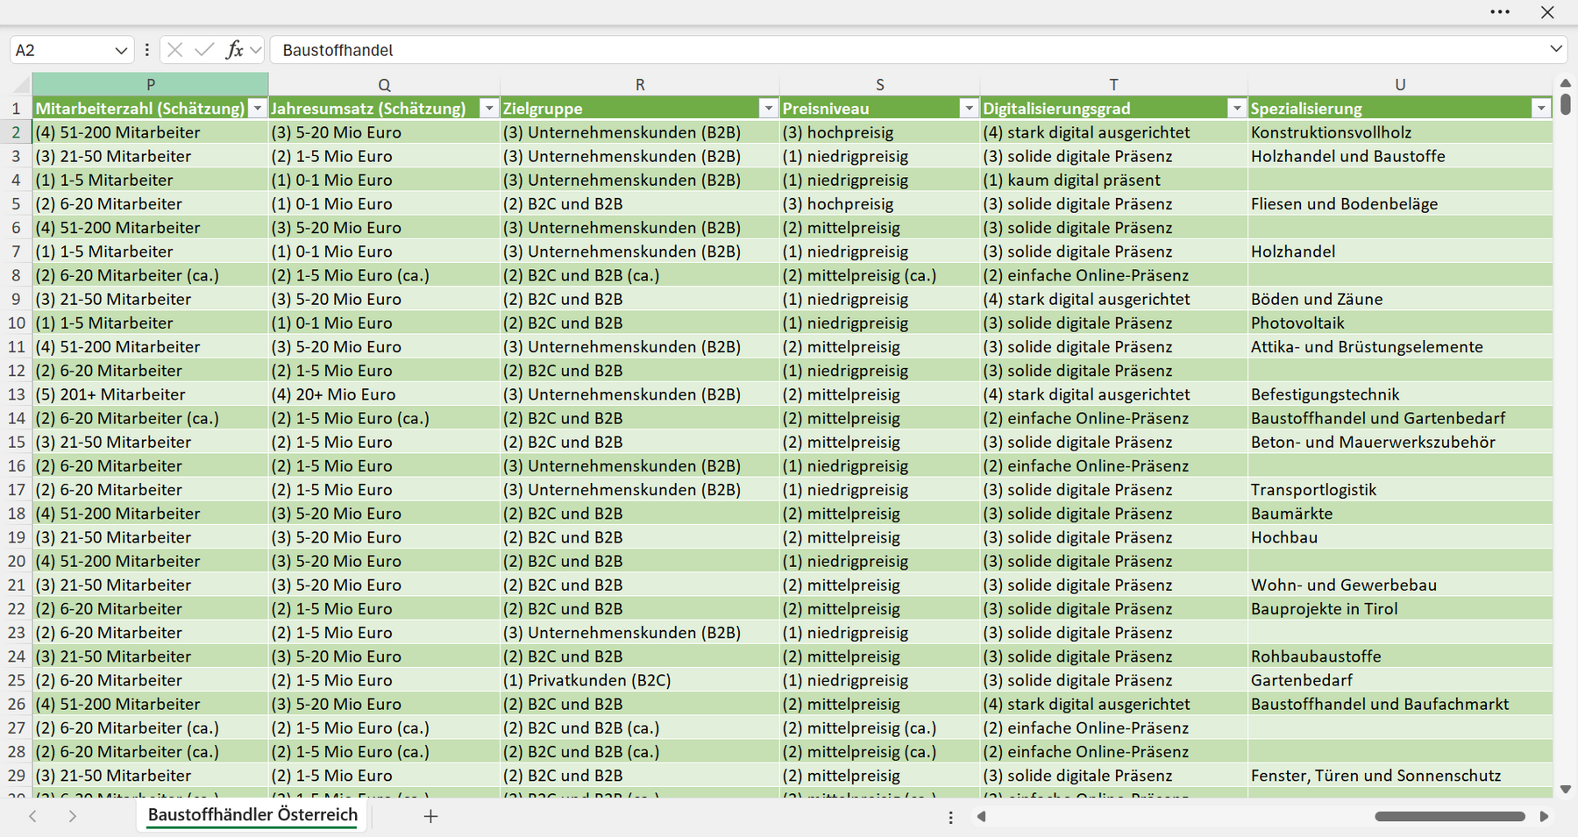Click the vertical scrollbar thumb

(1566, 105)
